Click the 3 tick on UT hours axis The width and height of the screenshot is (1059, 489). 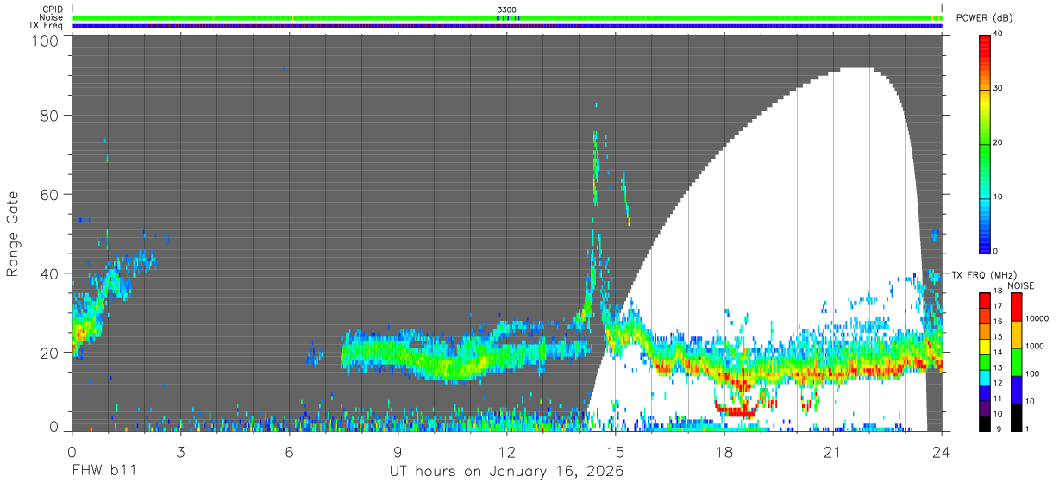pos(180,450)
